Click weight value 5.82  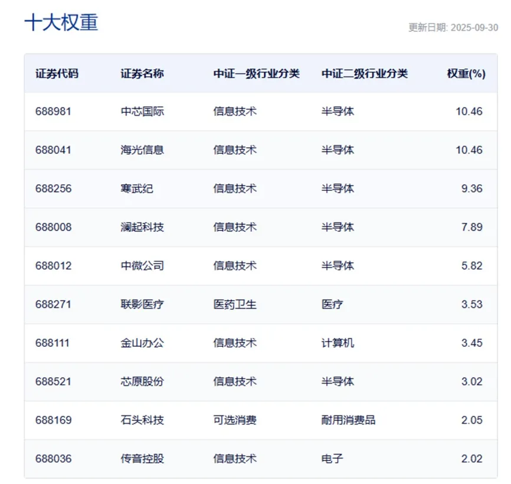point(472,265)
